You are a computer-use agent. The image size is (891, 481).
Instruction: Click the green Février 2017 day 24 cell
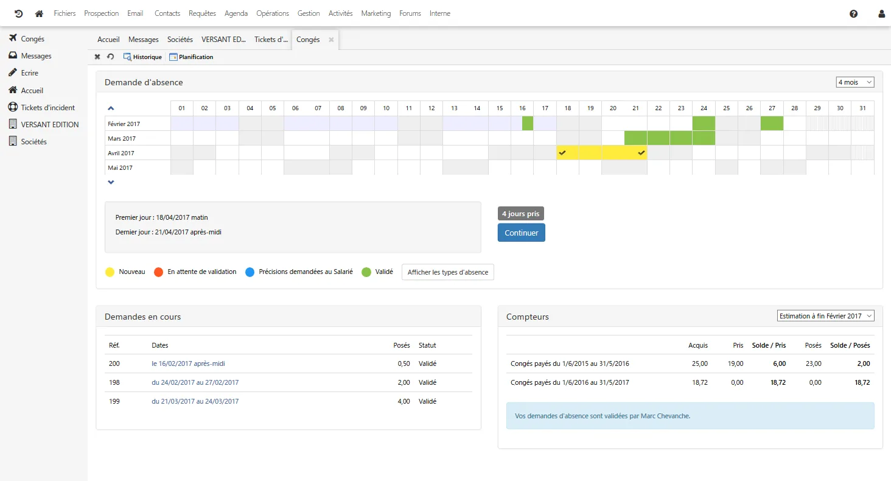[704, 124]
